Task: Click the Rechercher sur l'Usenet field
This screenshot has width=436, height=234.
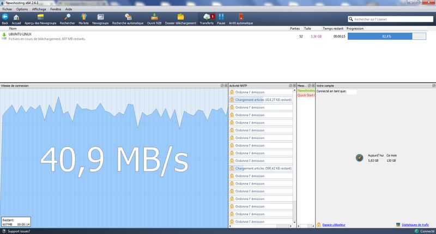Action: [x=392, y=19]
